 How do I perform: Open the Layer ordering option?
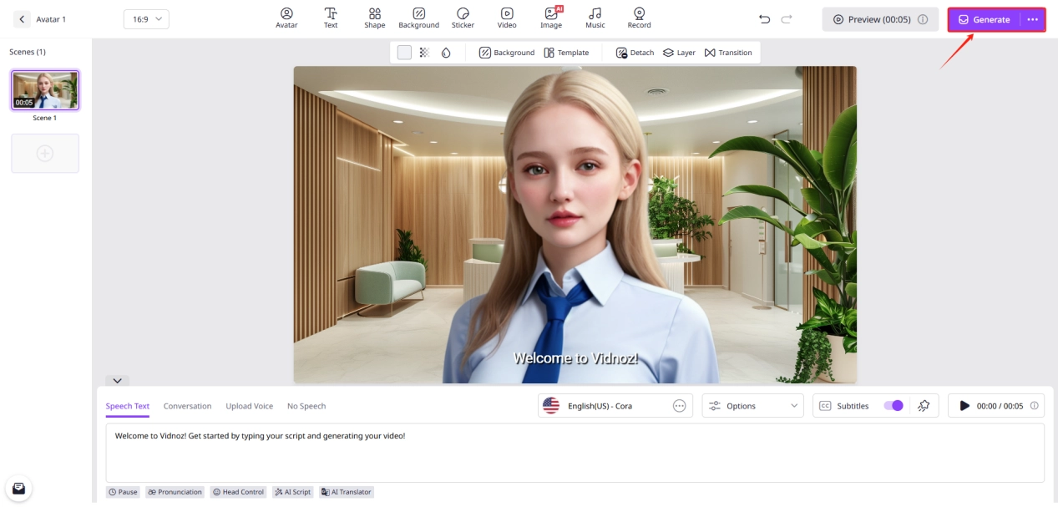click(x=679, y=53)
